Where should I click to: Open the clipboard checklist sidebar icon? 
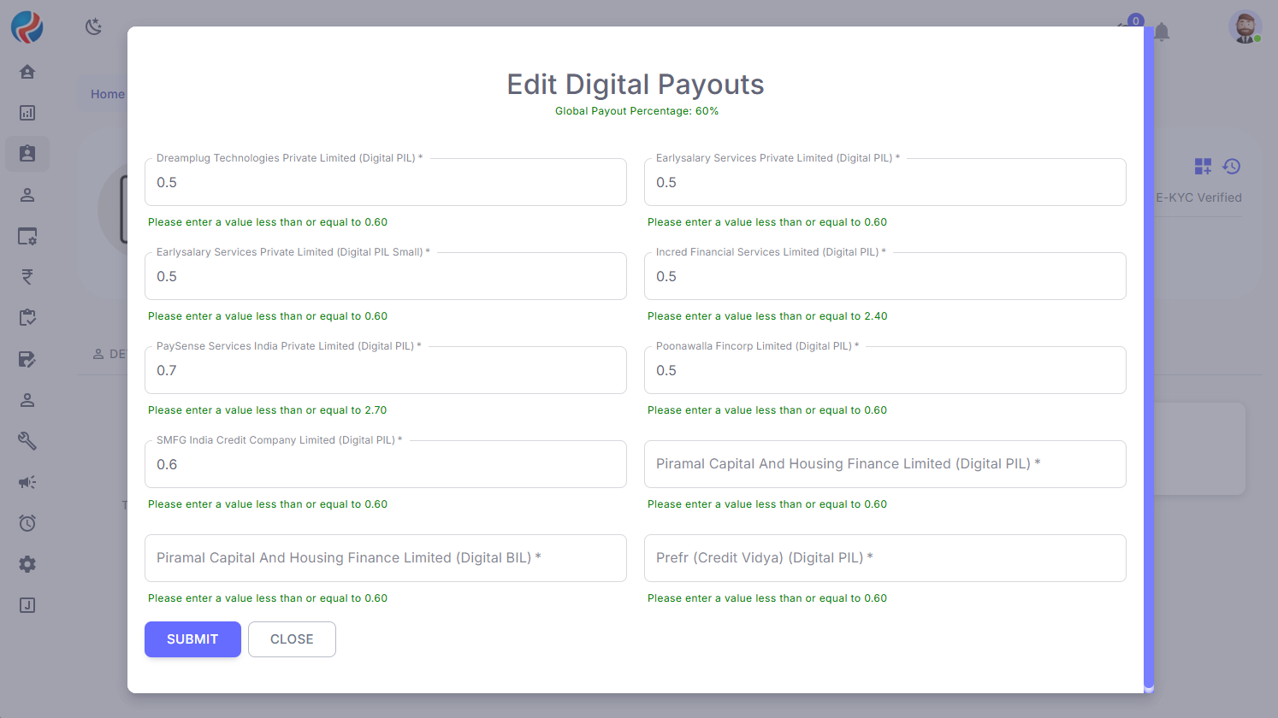[x=27, y=318]
